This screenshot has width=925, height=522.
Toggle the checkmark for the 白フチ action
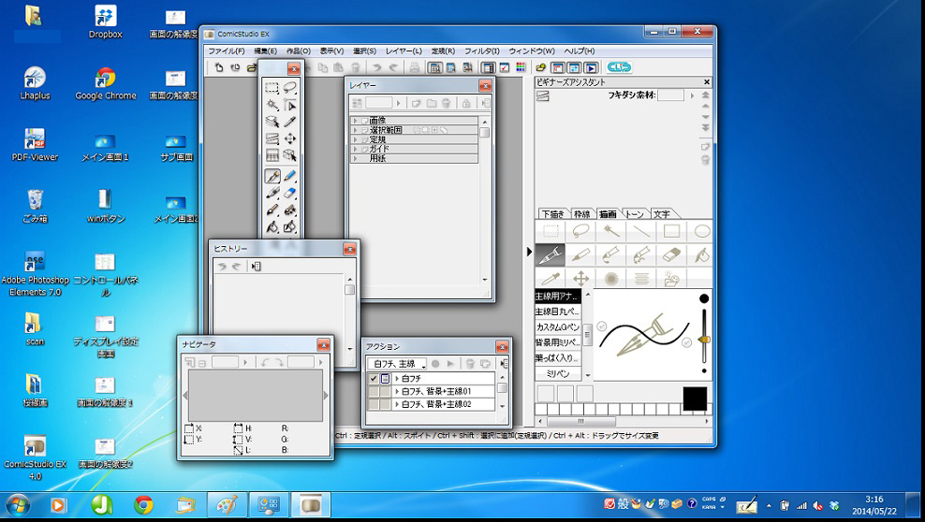click(x=374, y=379)
